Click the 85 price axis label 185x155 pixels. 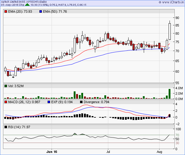point(177,25)
